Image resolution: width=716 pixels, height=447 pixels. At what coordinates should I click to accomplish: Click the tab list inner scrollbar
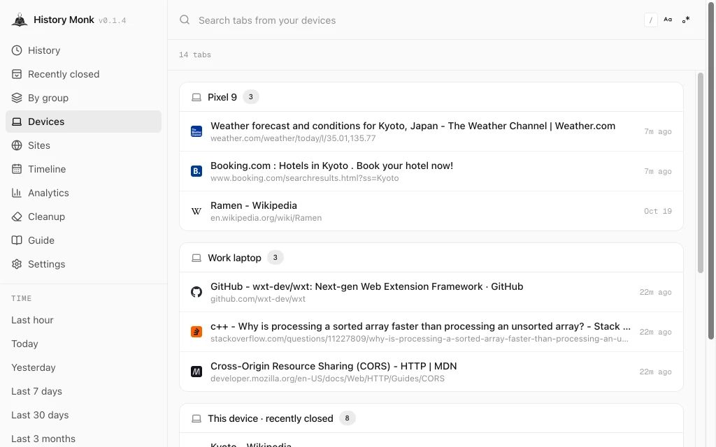tap(701, 173)
